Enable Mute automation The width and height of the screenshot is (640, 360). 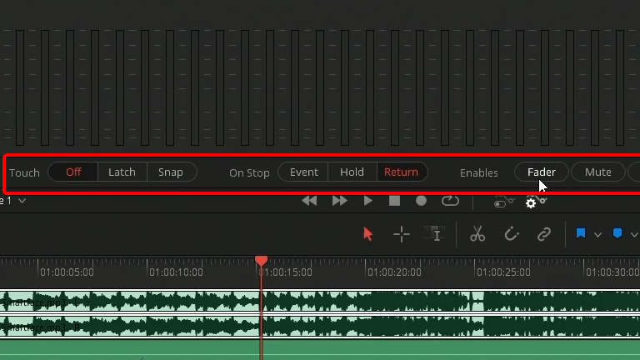point(598,172)
